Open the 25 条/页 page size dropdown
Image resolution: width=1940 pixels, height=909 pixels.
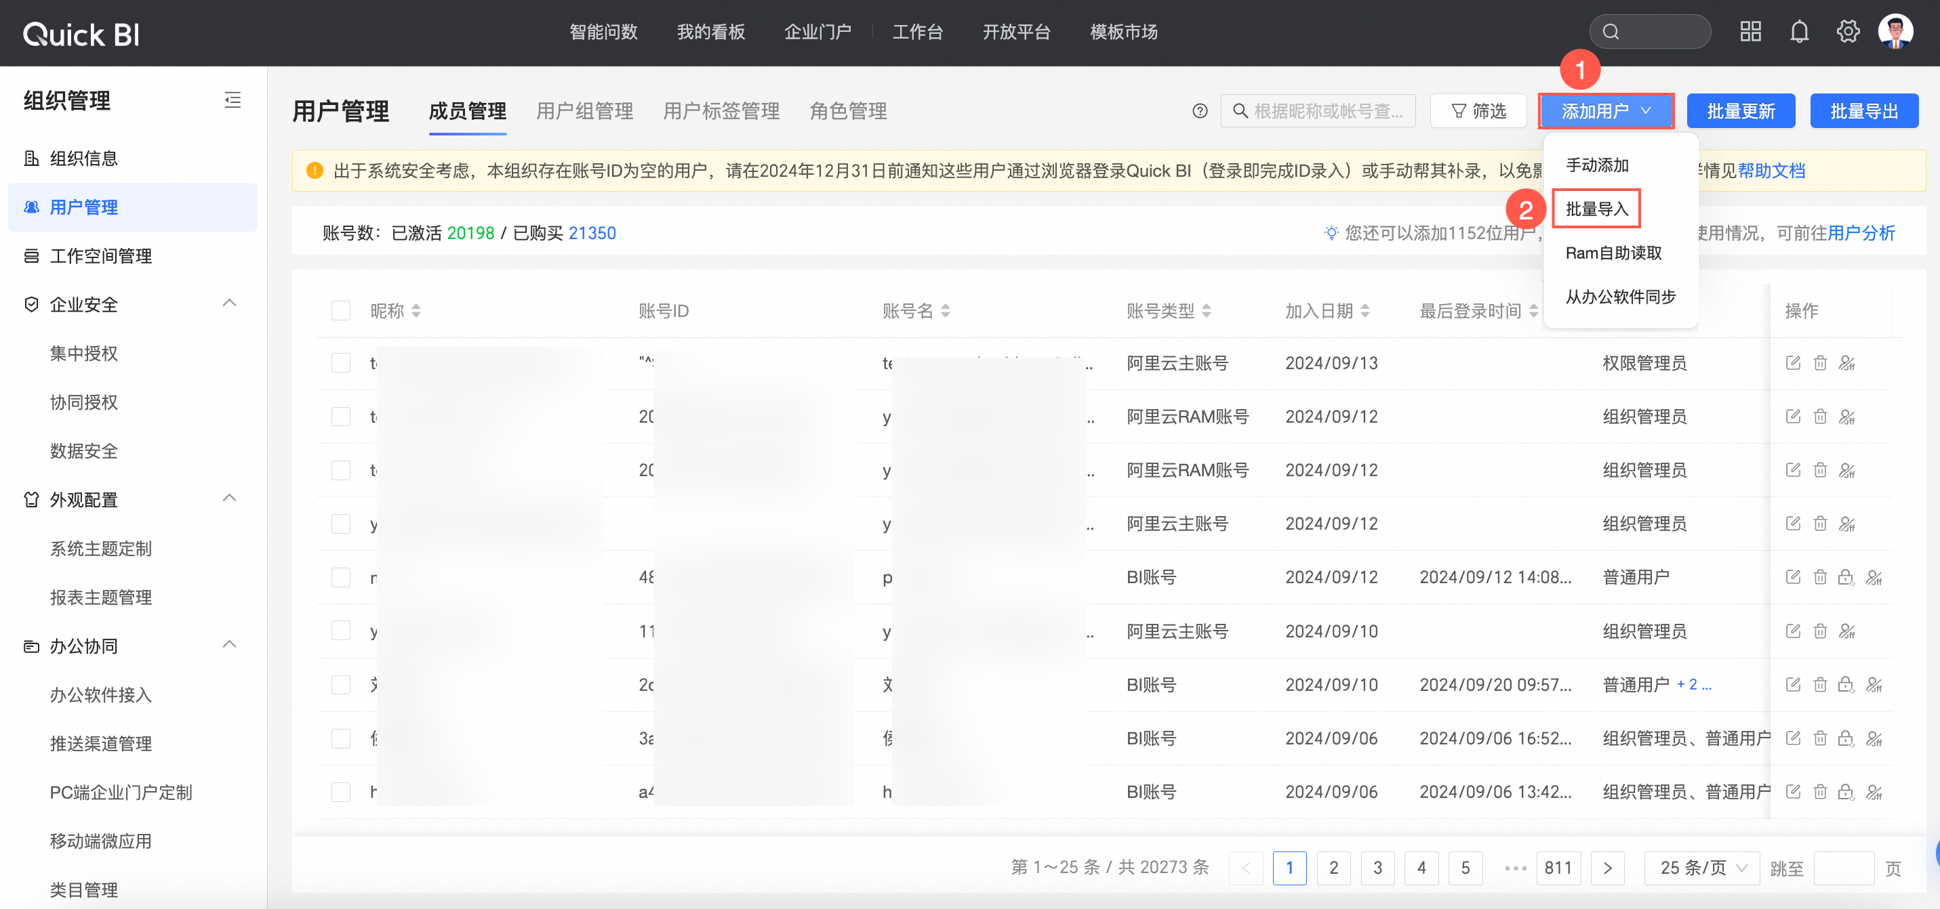pyautogui.click(x=1702, y=868)
